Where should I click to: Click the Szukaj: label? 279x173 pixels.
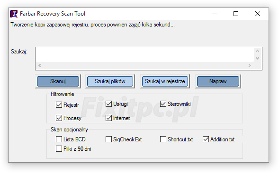(x=19, y=52)
